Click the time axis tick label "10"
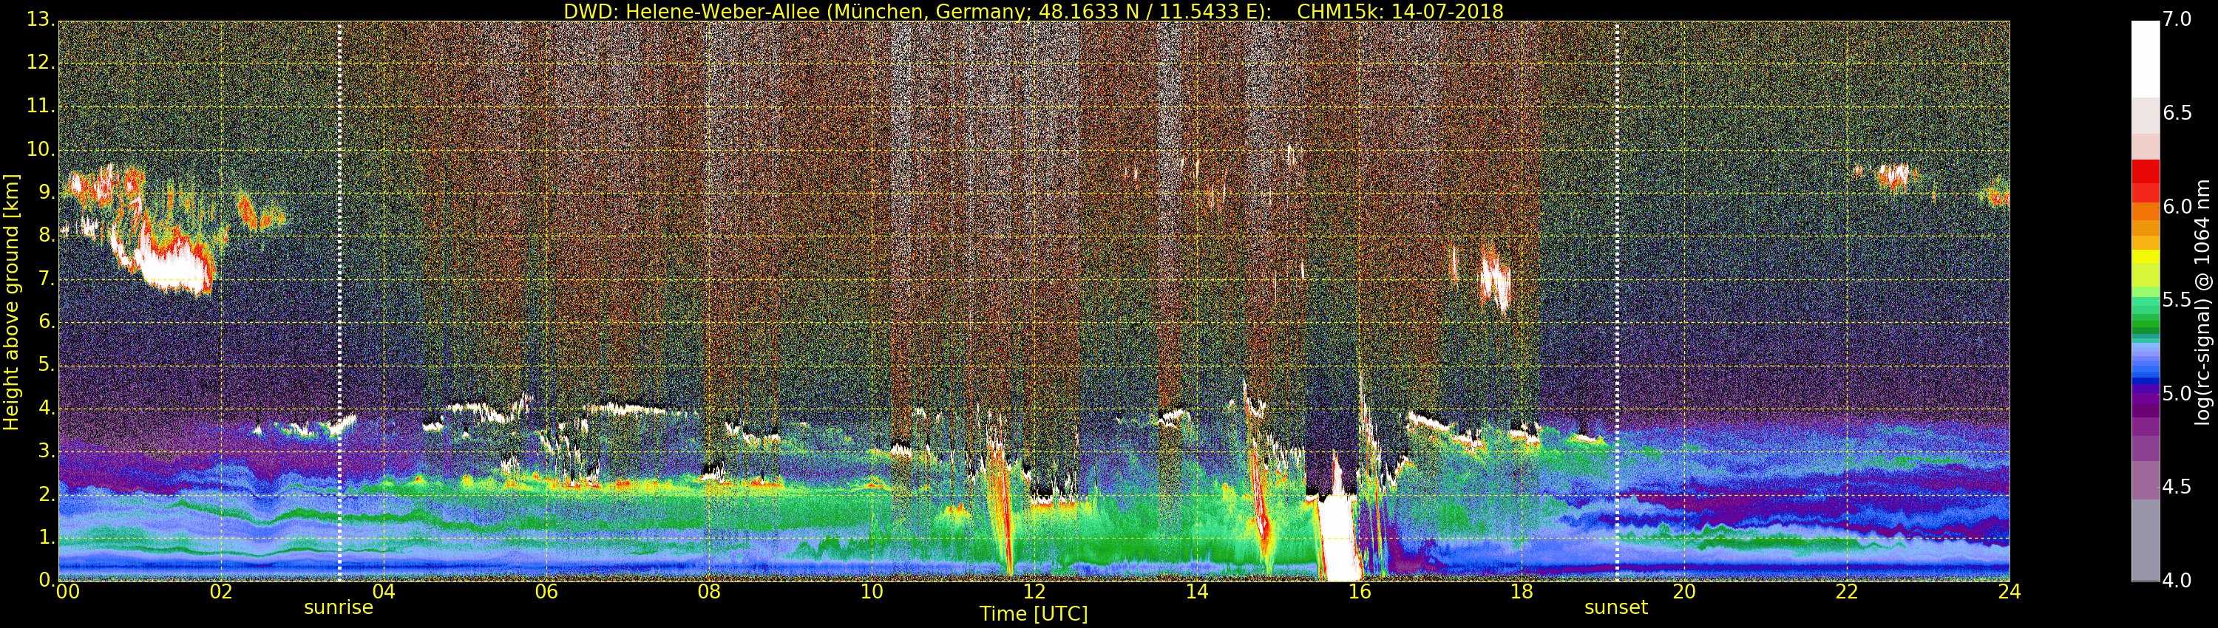The height and width of the screenshot is (628, 2218). [x=872, y=592]
